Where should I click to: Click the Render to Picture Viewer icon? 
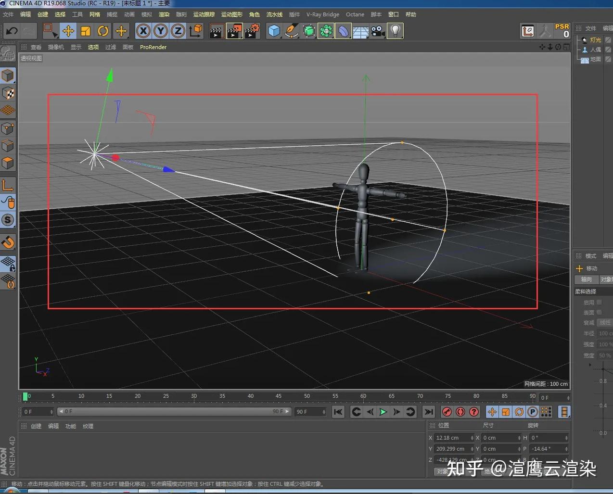[234, 31]
